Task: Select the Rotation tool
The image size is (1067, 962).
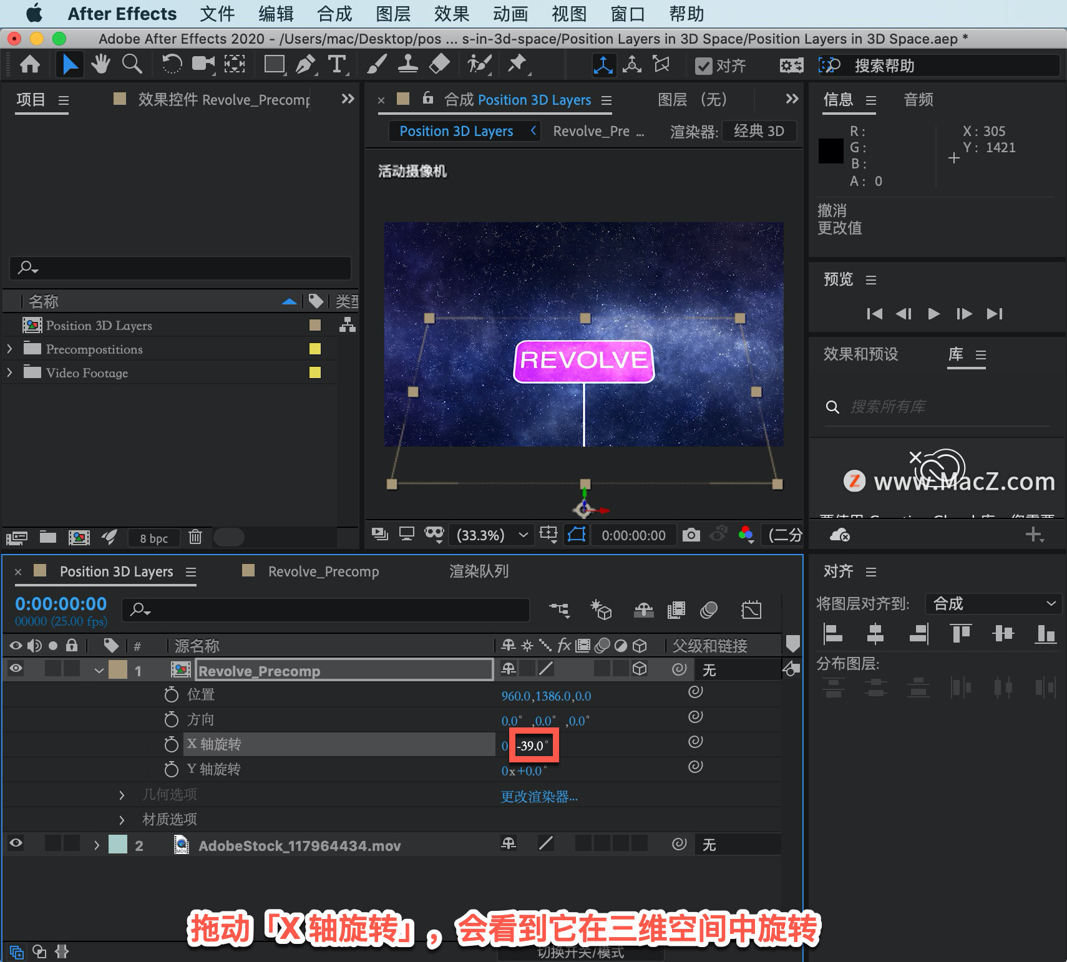Action: tap(172, 64)
